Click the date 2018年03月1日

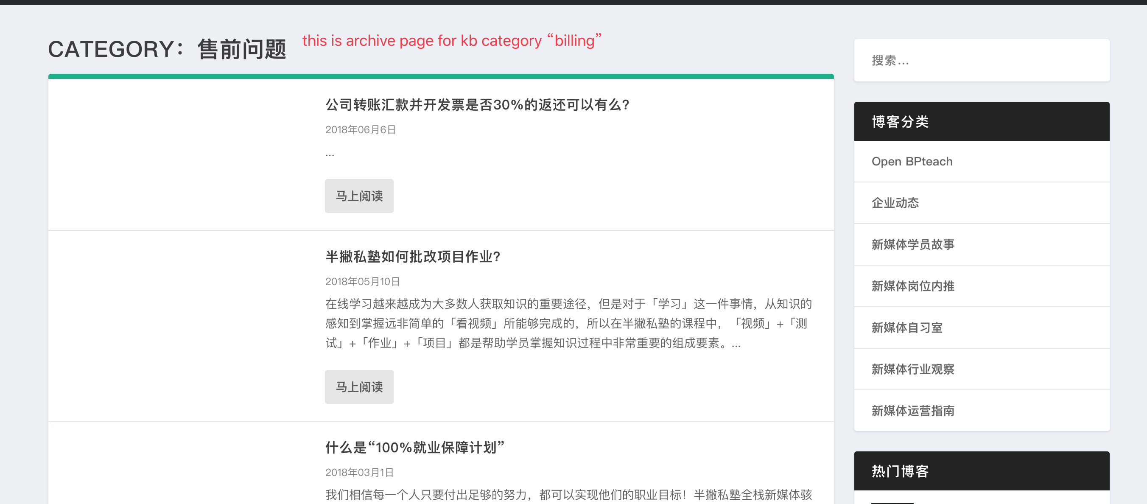[359, 472]
